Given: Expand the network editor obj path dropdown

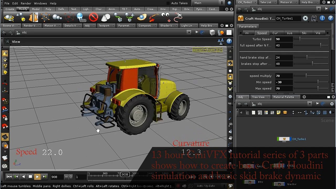Looking at the screenshot, I should 309,104.
